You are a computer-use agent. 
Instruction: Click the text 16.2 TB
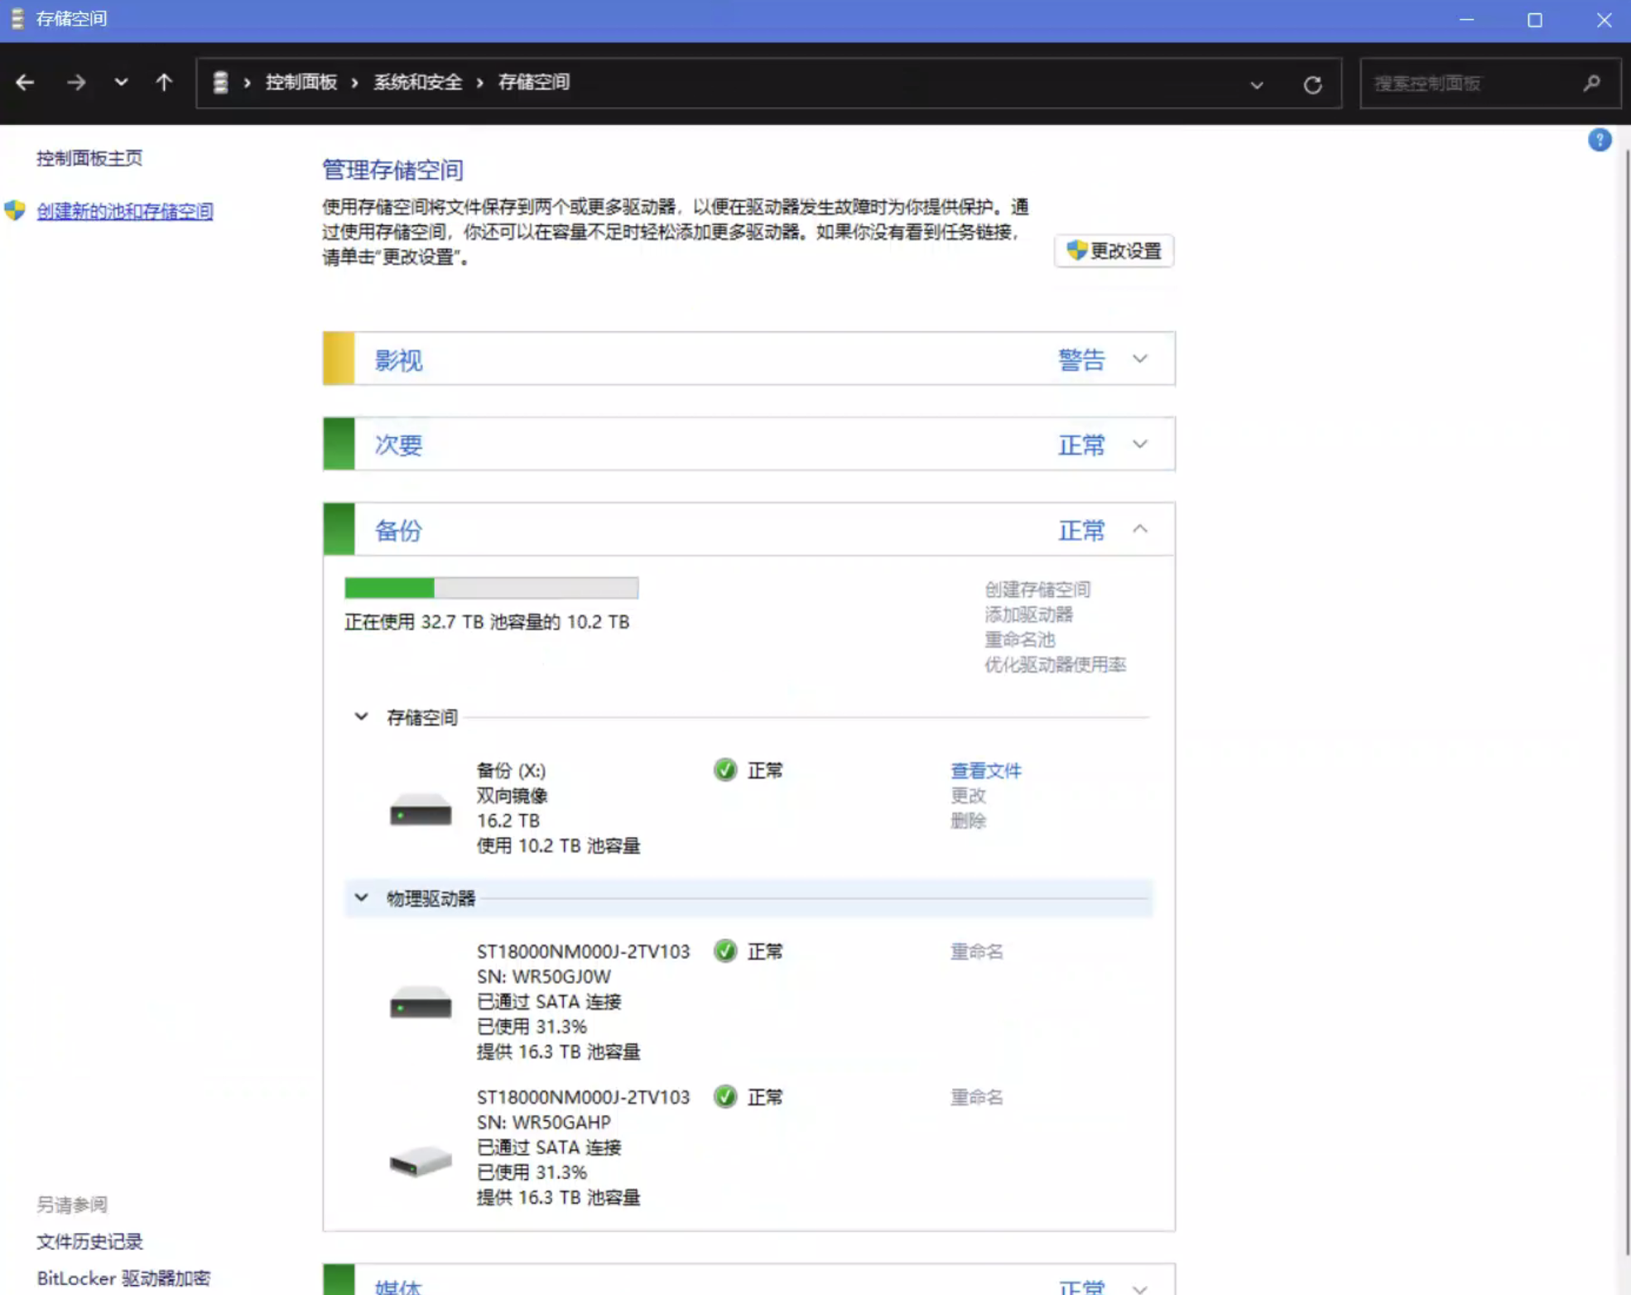pyautogui.click(x=508, y=821)
